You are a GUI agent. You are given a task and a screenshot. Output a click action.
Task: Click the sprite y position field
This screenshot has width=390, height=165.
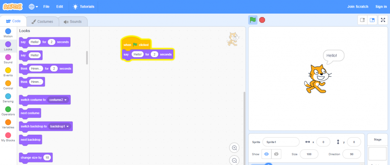coord(354,142)
